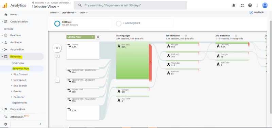The width and height of the screenshot is (272, 128).
Task: Click the Realtime clock icon
Action: 6,35
